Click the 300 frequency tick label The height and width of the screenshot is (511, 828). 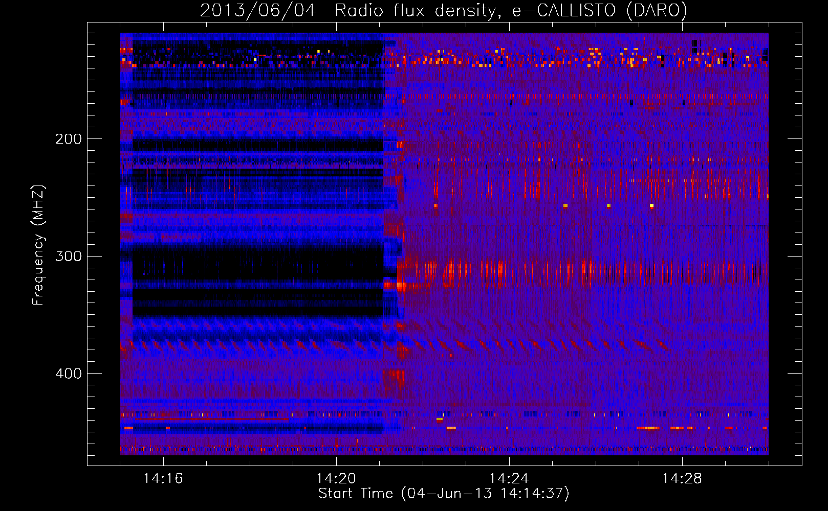[69, 256]
